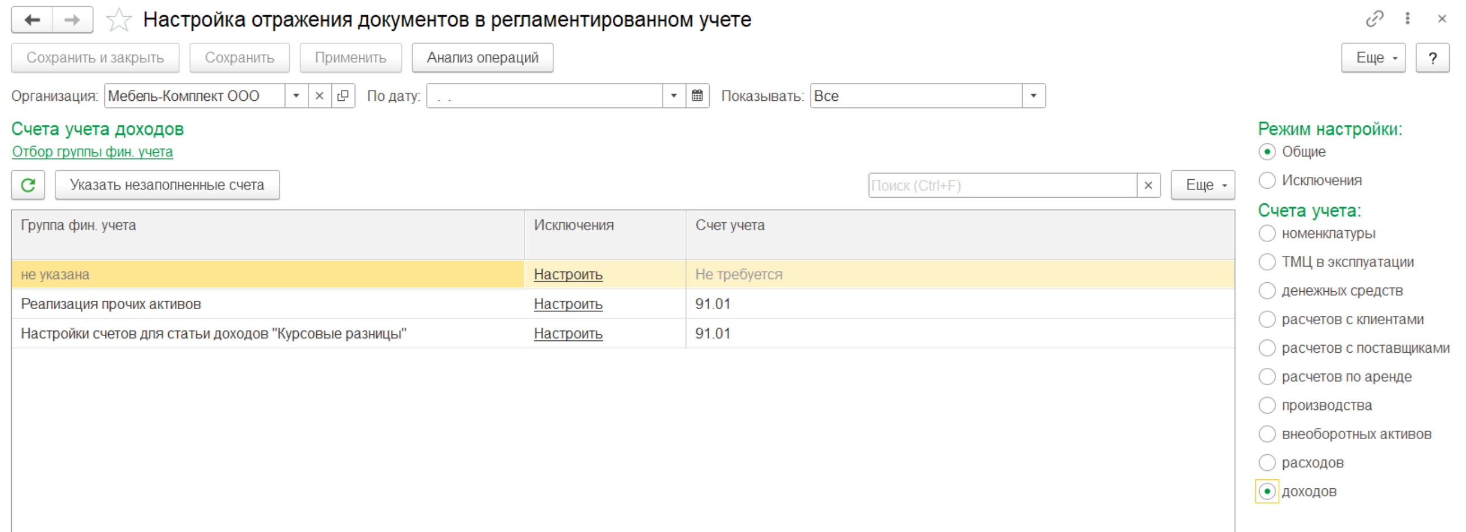Clear the search field with X
This screenshot has height=532, width=1466.
click(x=1148, y=185)
